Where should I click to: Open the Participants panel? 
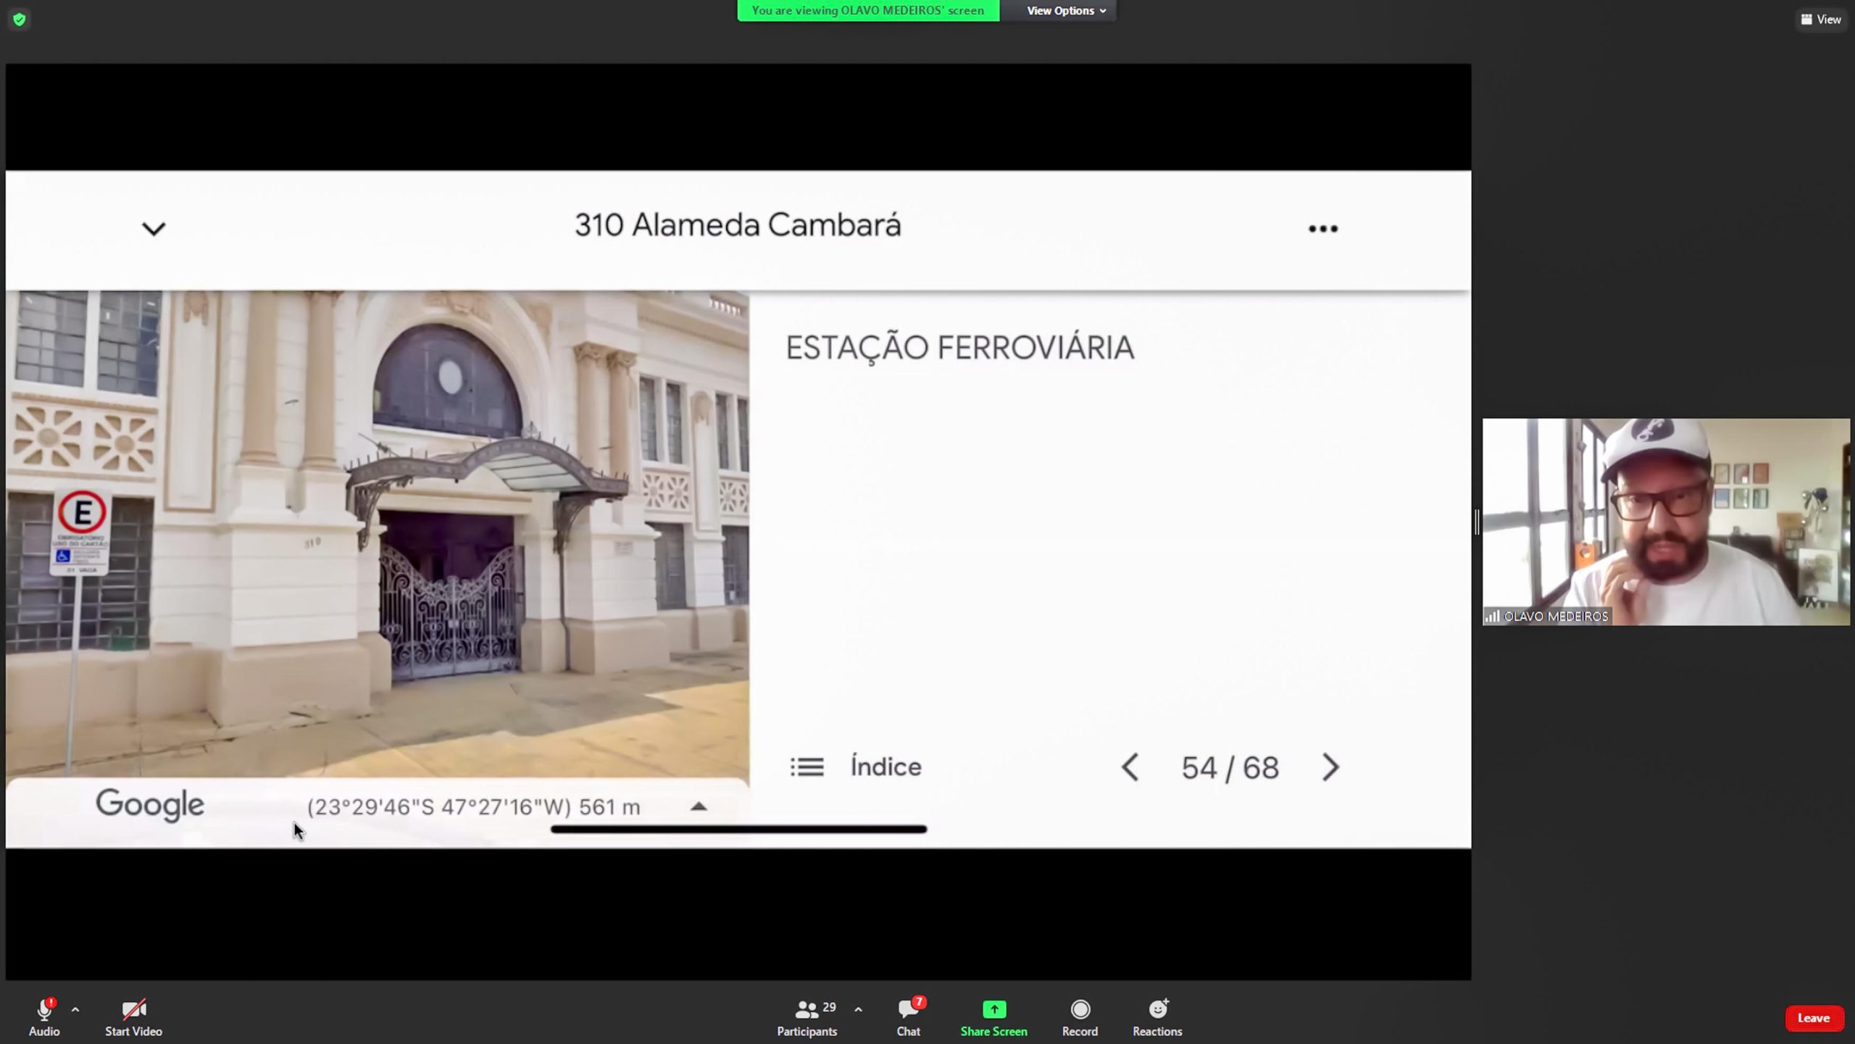[806, 1011]
